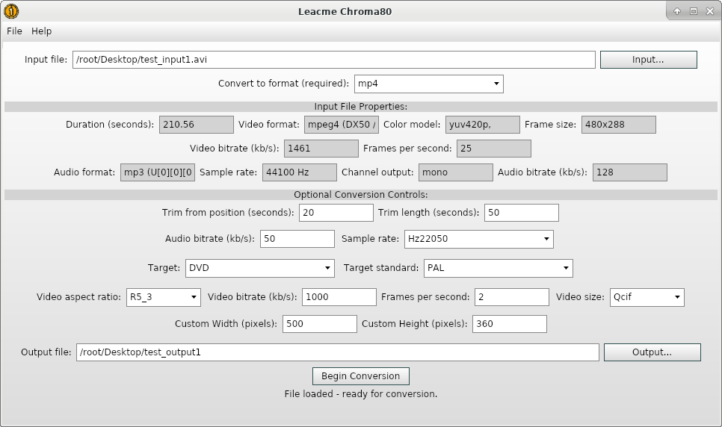Open the Sample rate dropdown
Image resolution: width=722 pixels, height=427 pixels.
478,239
